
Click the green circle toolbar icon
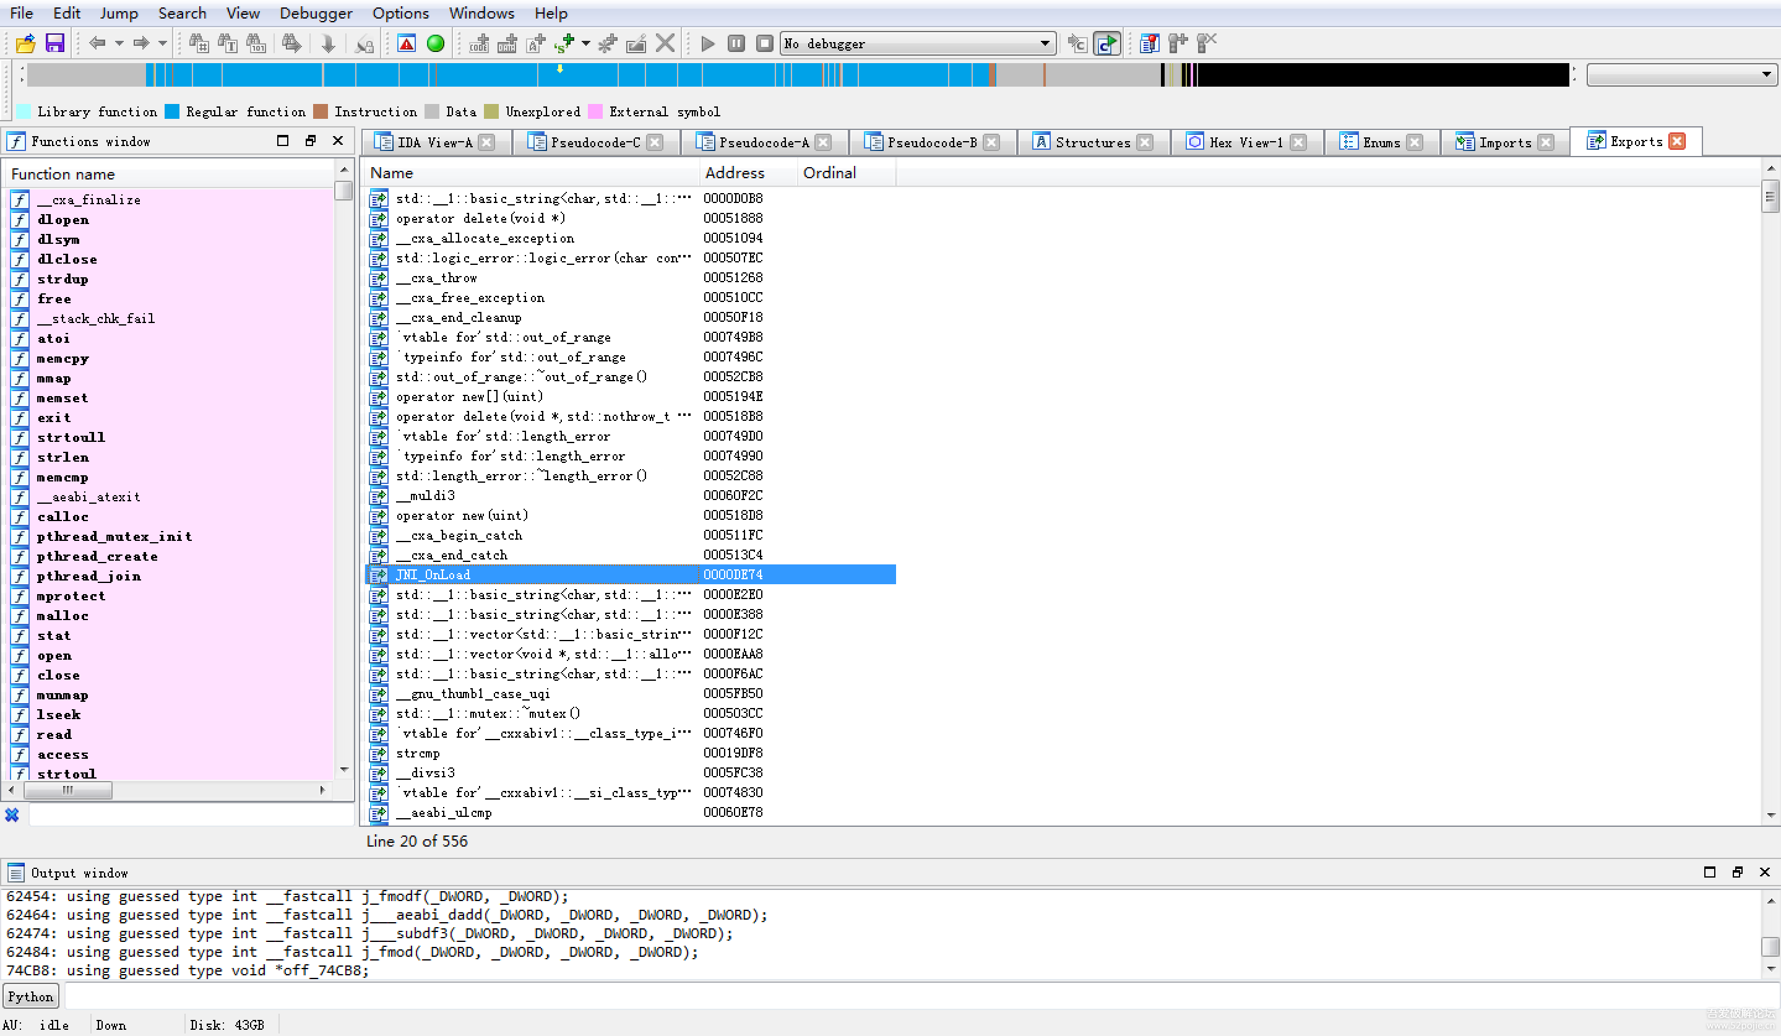436,43
